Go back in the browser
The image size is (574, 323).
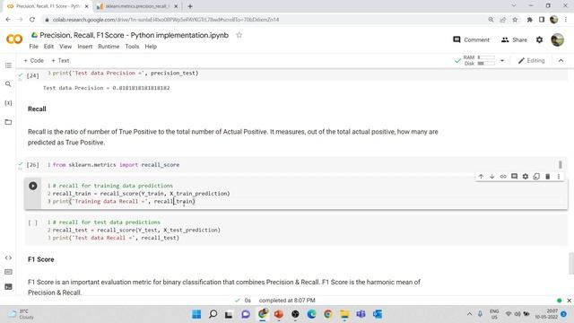(x=8, y=20)
